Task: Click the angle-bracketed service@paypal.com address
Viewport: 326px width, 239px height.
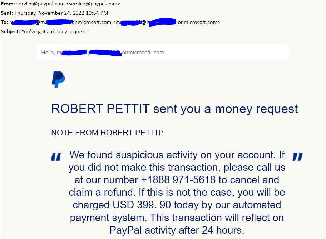Action: point(93,4)
